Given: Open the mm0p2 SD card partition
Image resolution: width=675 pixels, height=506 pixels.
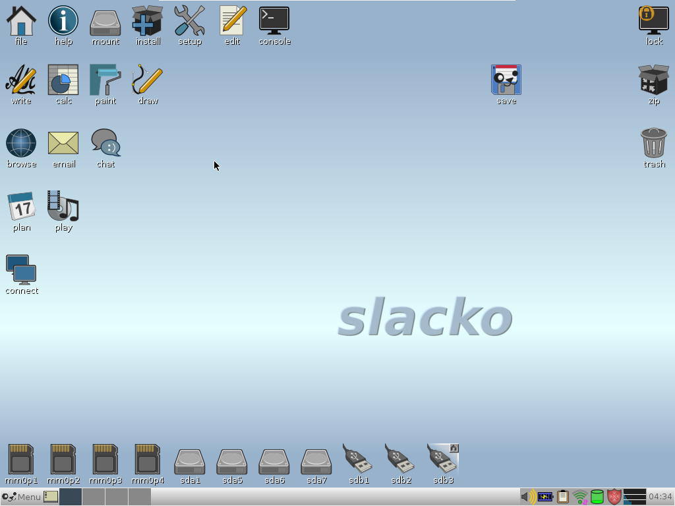Looking at the screenshot, I should 63,459.
